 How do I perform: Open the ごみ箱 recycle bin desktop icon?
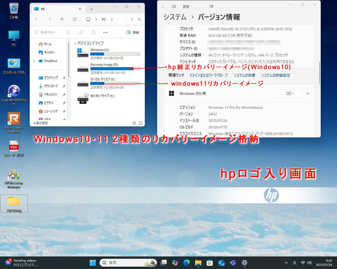14,11
